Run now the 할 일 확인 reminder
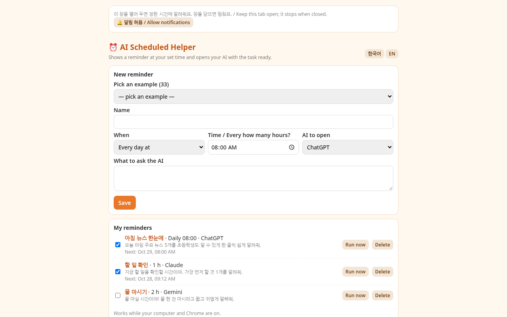This screenshot has height=317, width=507. pyautogui.click(x=355, y=271)
